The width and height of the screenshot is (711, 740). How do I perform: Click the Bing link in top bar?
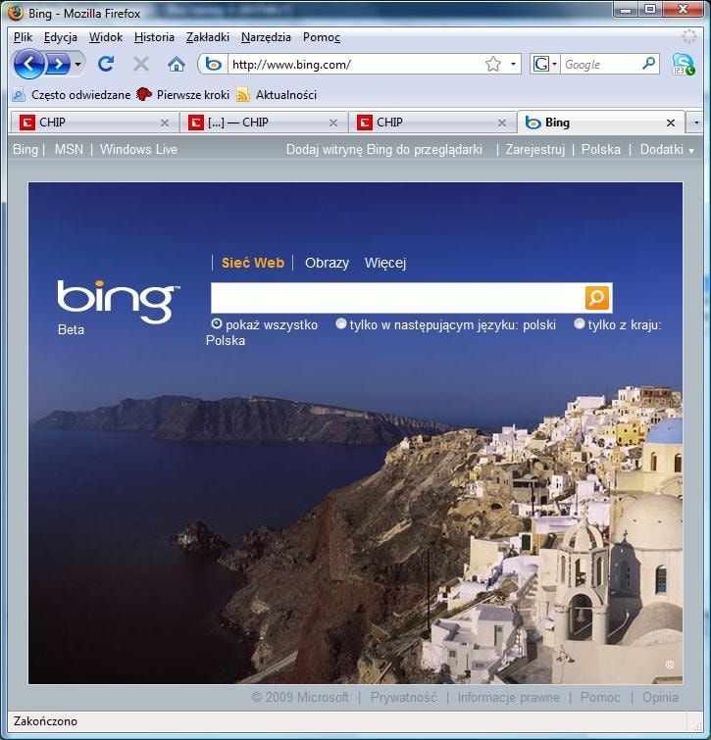[25, 150]
